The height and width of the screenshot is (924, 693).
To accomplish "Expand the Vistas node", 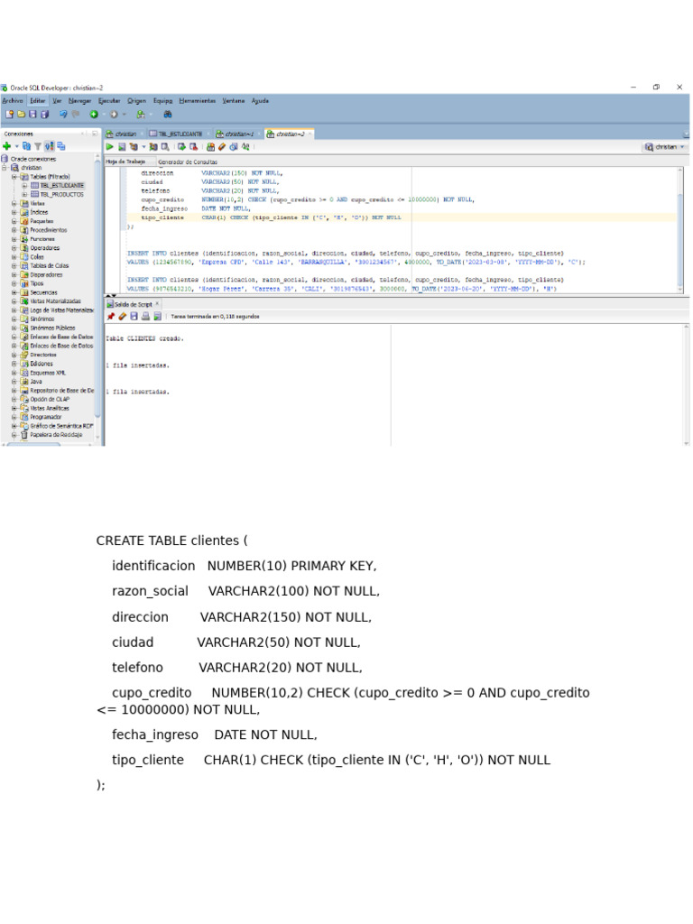I will 14,203.
